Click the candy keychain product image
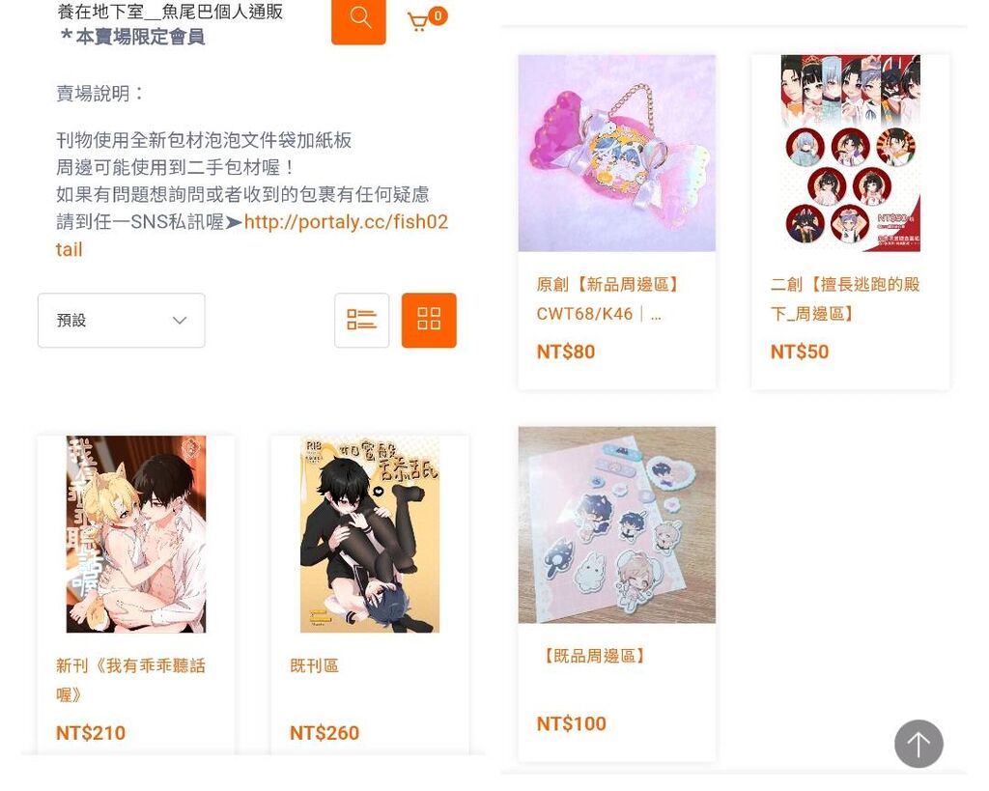The image size is (989, 791). [617, 154]
